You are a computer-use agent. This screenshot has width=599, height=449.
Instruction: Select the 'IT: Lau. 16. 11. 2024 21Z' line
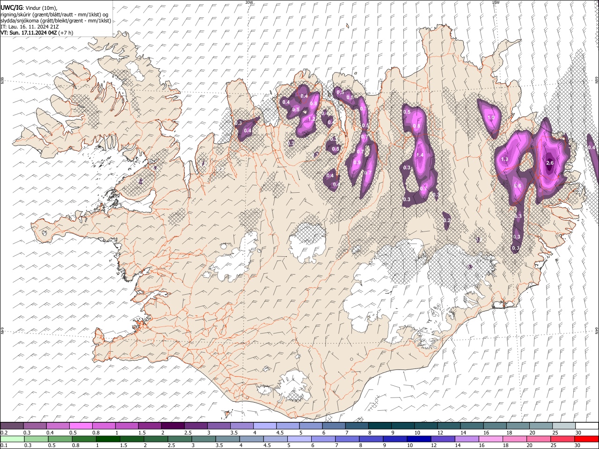[x=29, y=27]
